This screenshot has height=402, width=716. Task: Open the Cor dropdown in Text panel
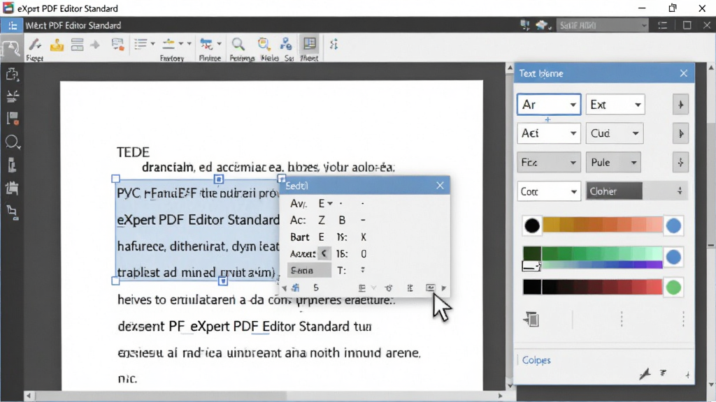[549, 191]
